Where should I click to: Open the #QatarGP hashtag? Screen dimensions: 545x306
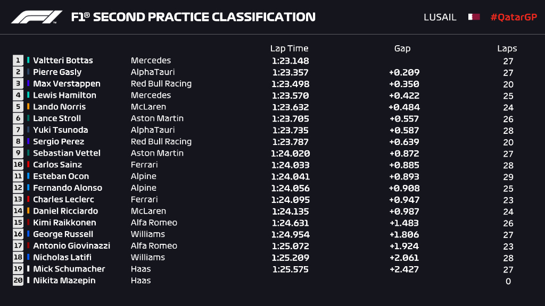pos(513,17)
